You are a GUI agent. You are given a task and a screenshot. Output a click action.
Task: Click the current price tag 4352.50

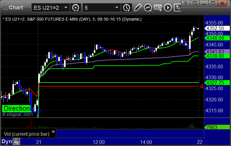pyautogui.click(x=217, y=28)
